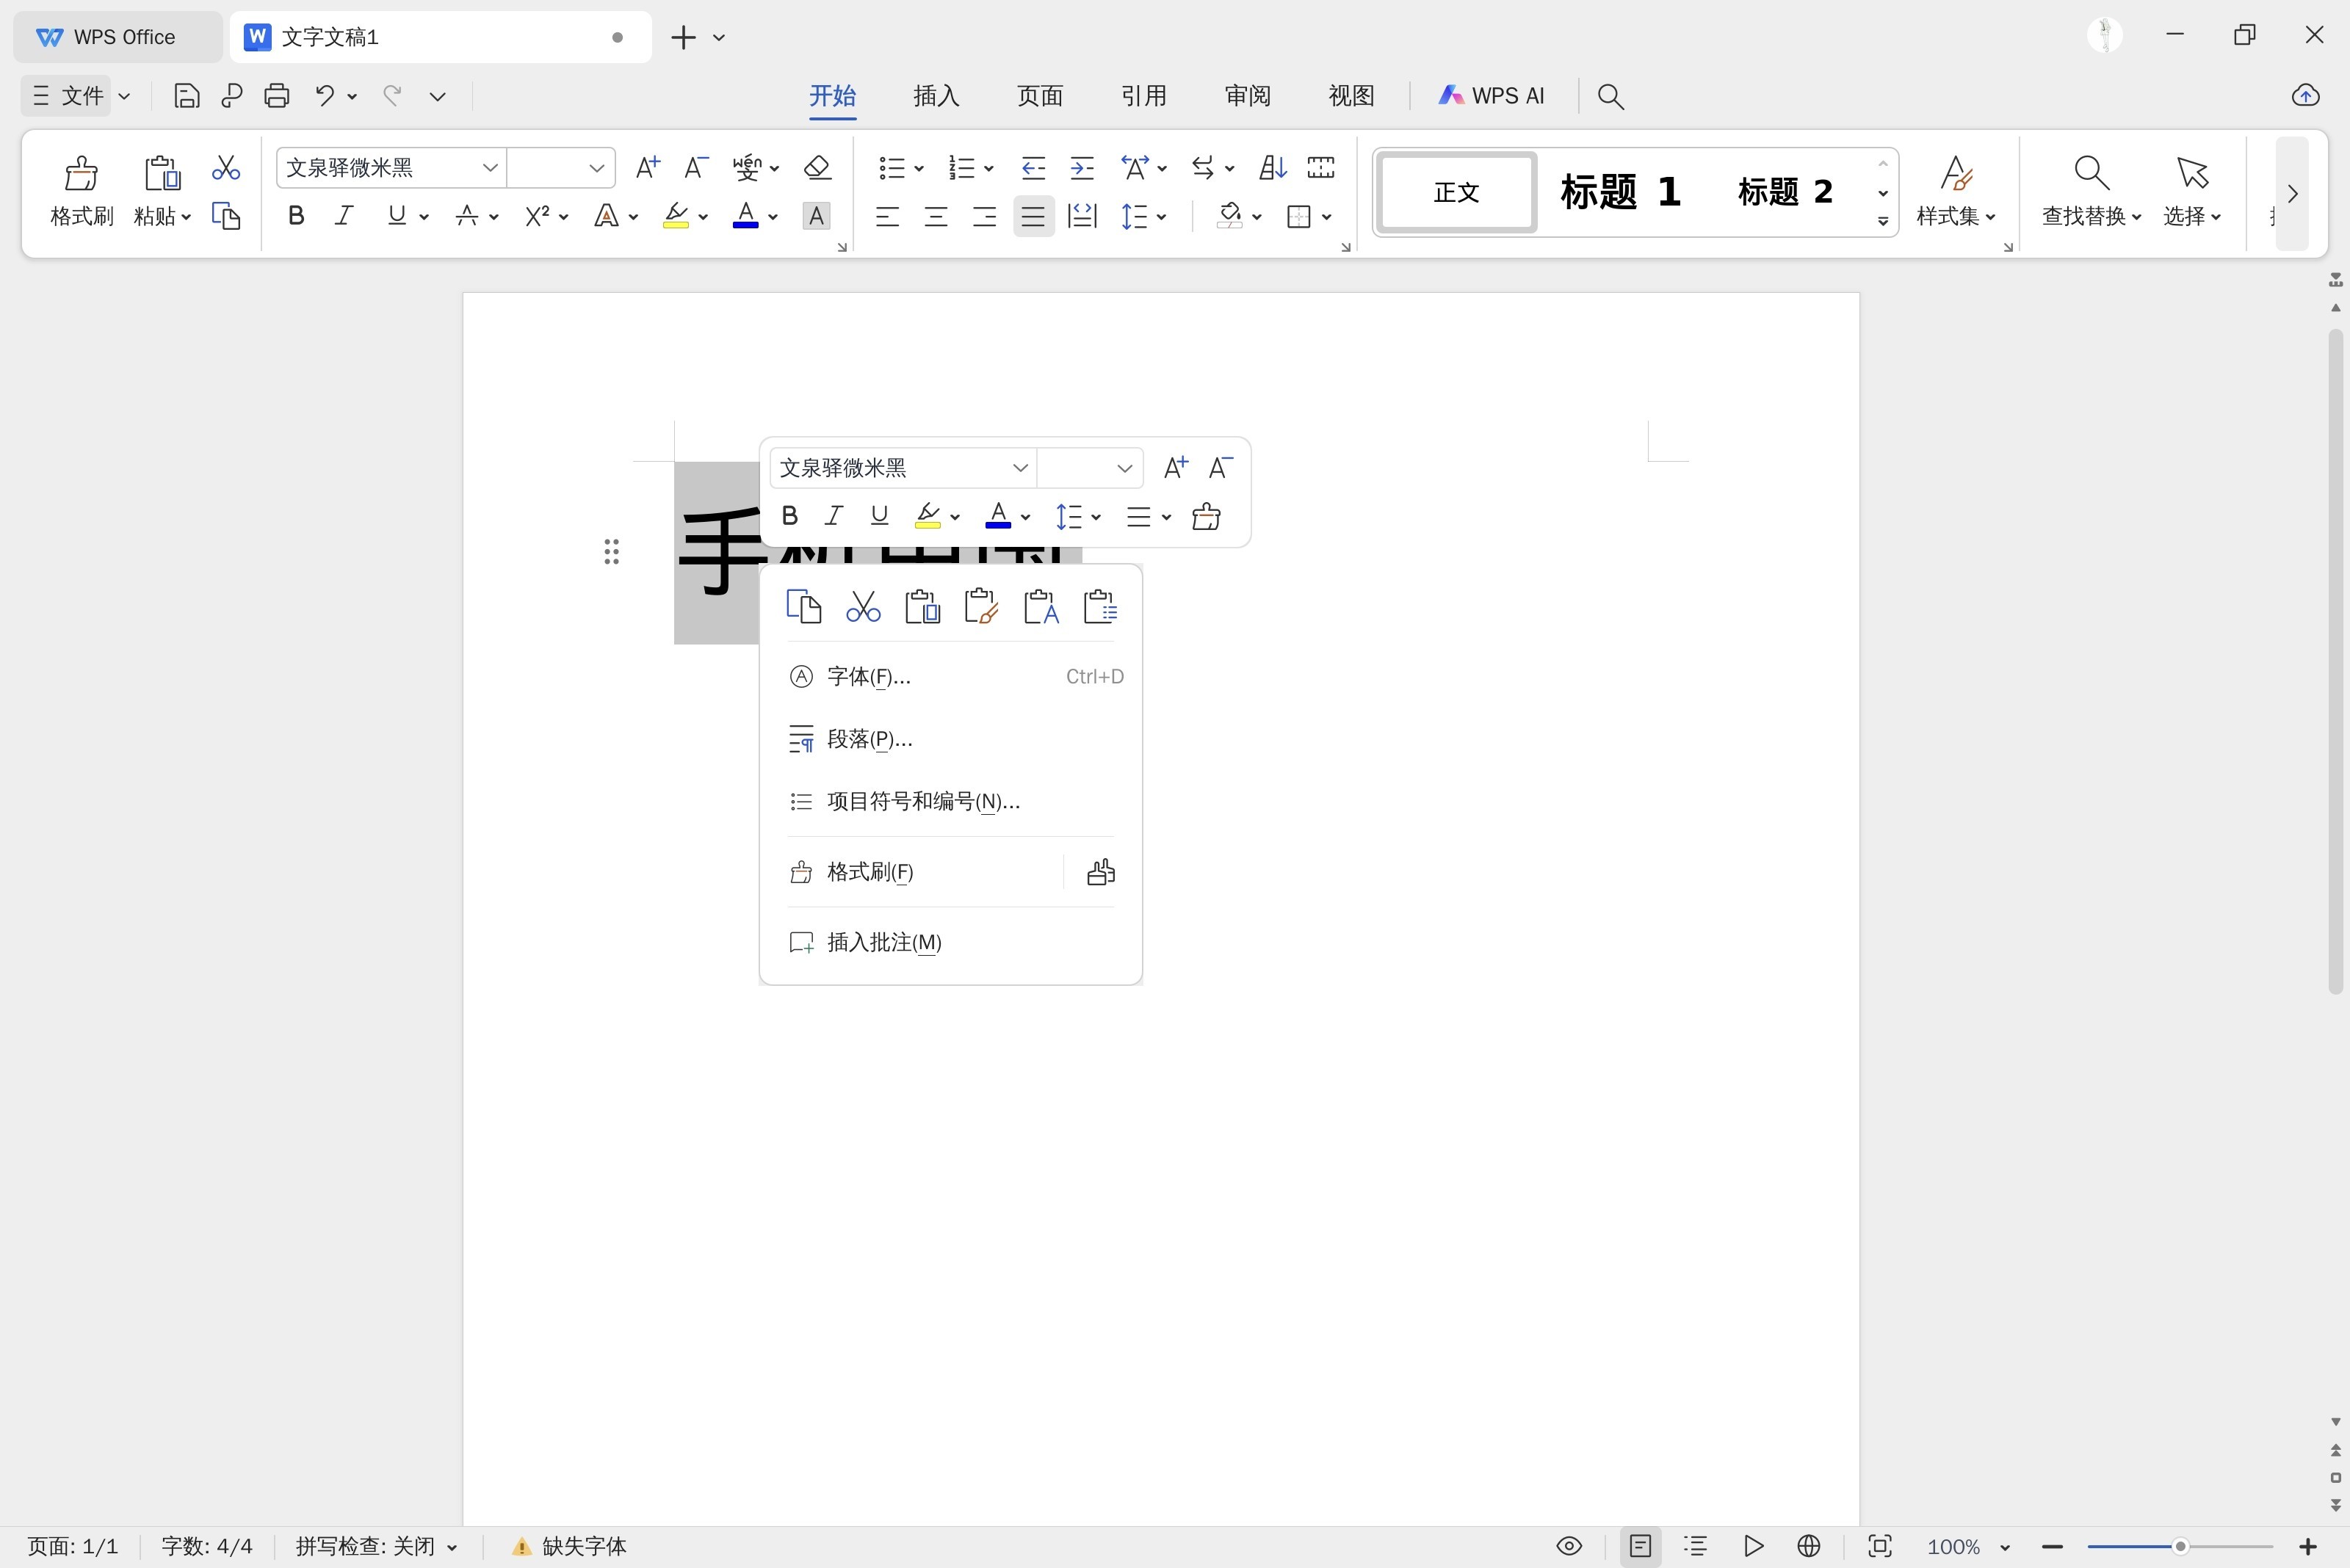
Task: Click the cloud upload icon at top right
Action: coord(2305,96)
